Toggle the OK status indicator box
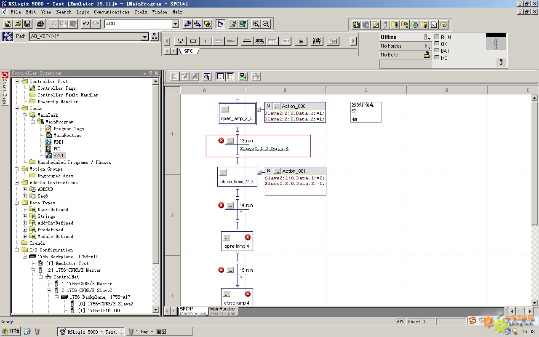Screen dimensions: 539x337 437,44
